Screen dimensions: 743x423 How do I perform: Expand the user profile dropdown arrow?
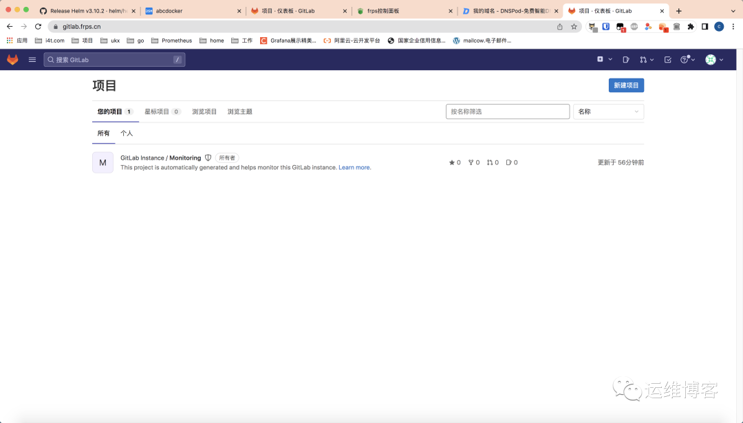(x=721, y=60)
